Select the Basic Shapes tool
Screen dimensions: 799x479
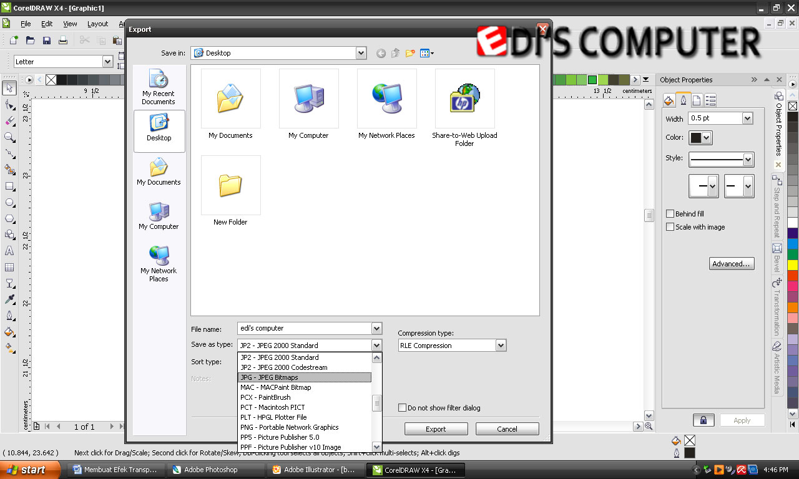[x=9, y=235]
